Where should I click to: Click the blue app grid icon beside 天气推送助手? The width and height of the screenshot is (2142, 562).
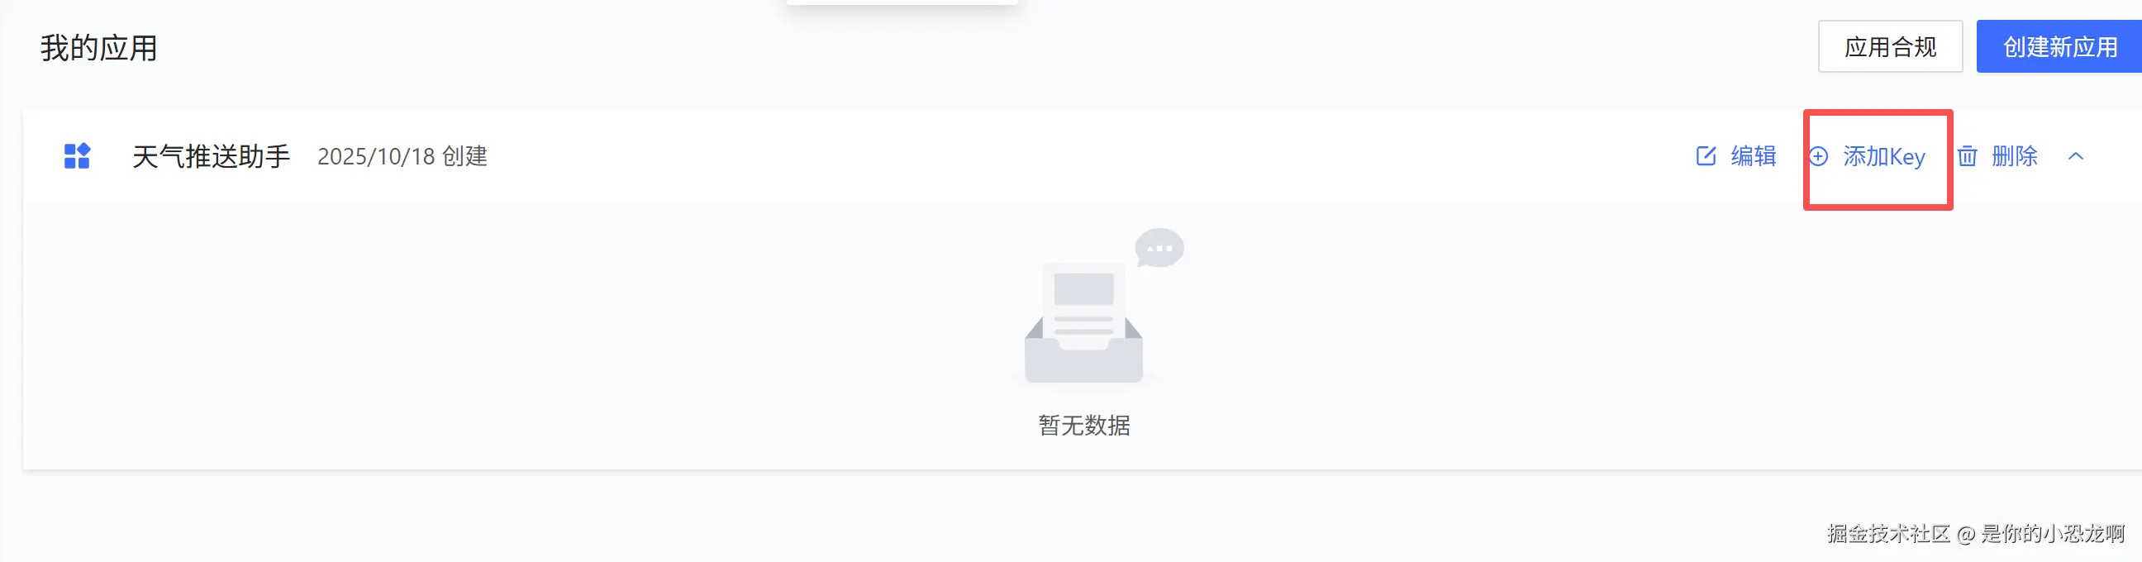tap(78, 155)
